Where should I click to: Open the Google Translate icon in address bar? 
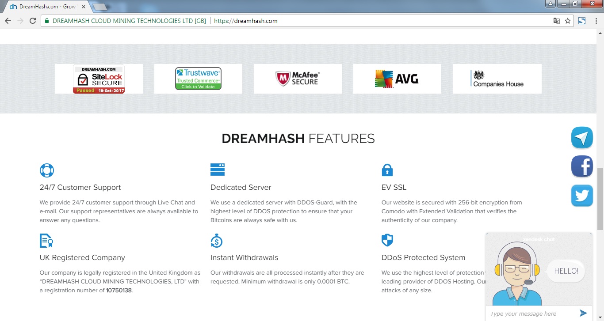(x=557, y=21)
